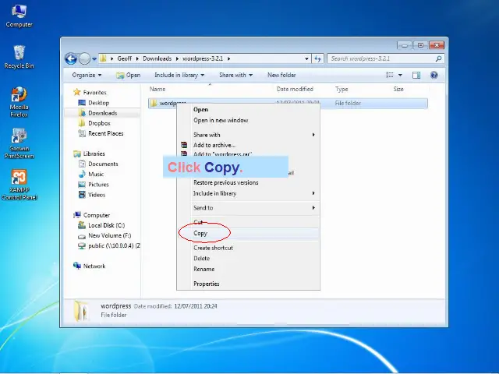Open the view options dropdown arrow
This screenshot has height=374, width=499.
point(400,75)
